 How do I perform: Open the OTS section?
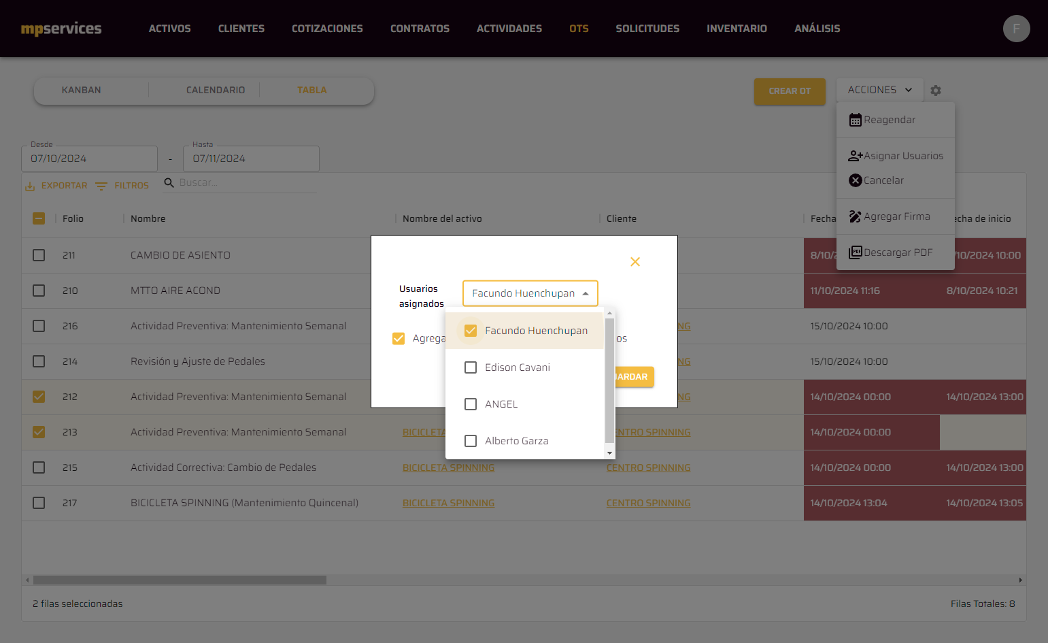click(x=579, y=29)
